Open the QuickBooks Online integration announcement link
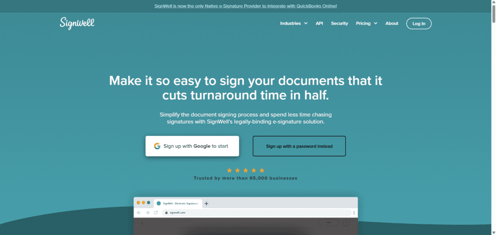 (x=246, y=6)
